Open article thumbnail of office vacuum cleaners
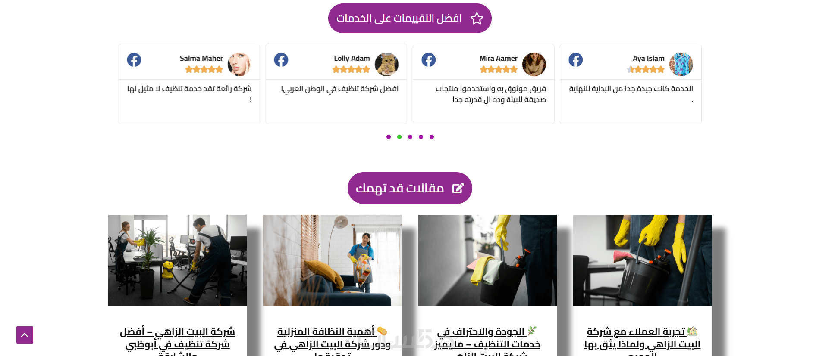Image resolution: width=813 pixels, height=356 pixels. [177, 260]
